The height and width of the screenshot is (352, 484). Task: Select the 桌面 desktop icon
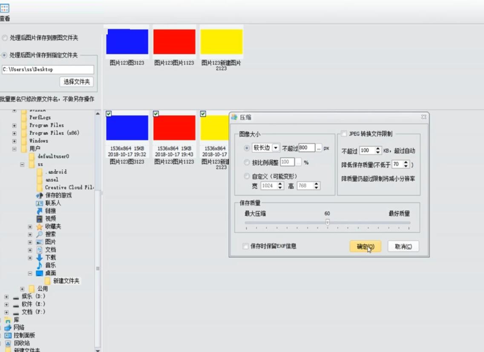(40, 273)
